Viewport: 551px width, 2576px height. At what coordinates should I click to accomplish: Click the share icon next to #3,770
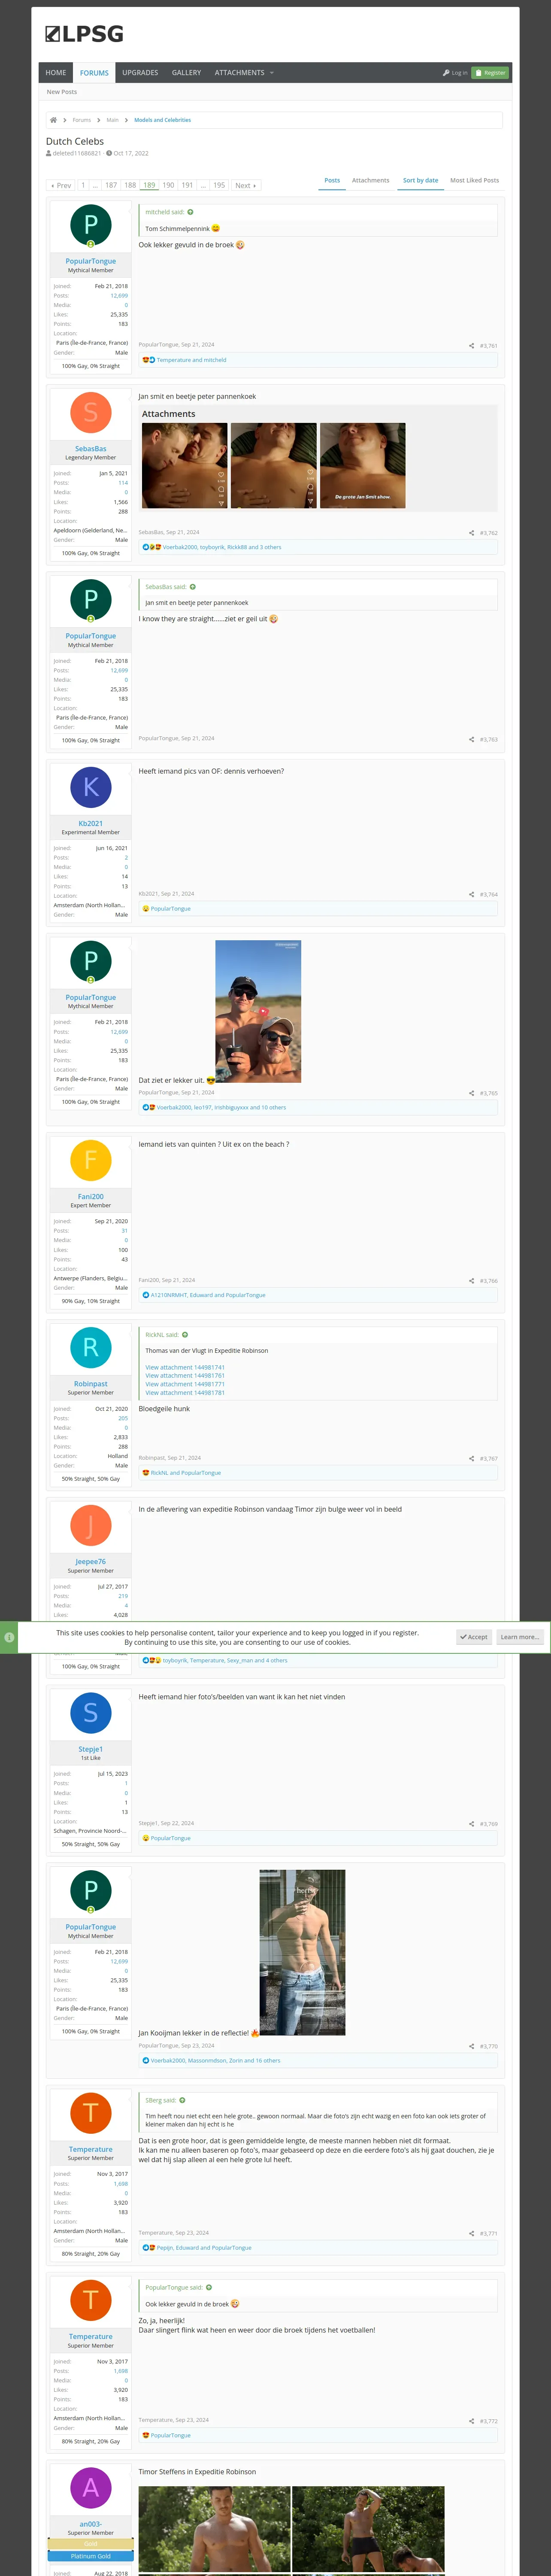pyautogui.click(x=471, y=2046)
